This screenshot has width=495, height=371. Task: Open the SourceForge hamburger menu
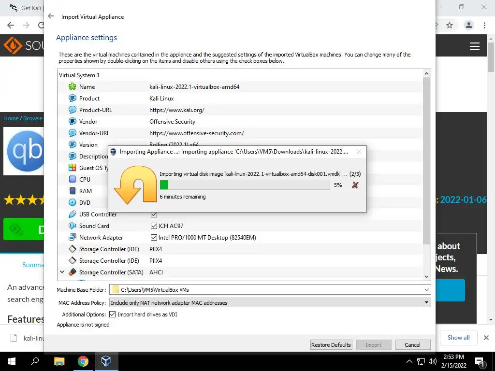[x=475, y=46]
